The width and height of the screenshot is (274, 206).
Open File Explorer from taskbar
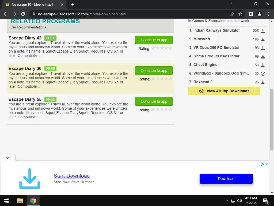[x=20, y=201]
